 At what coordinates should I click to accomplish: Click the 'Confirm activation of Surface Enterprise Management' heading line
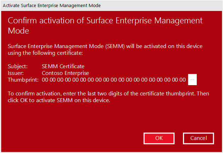pyautogui.click(x=105, y=20)
